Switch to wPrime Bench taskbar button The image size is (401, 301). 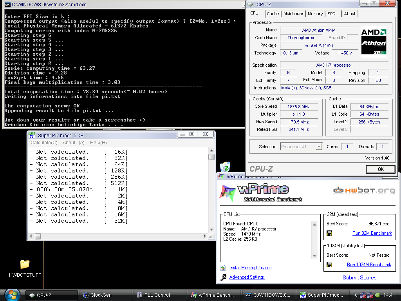(x=214, y=295)
